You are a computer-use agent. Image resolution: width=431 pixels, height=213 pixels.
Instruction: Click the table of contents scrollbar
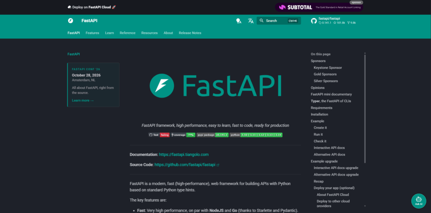point(365,108)
